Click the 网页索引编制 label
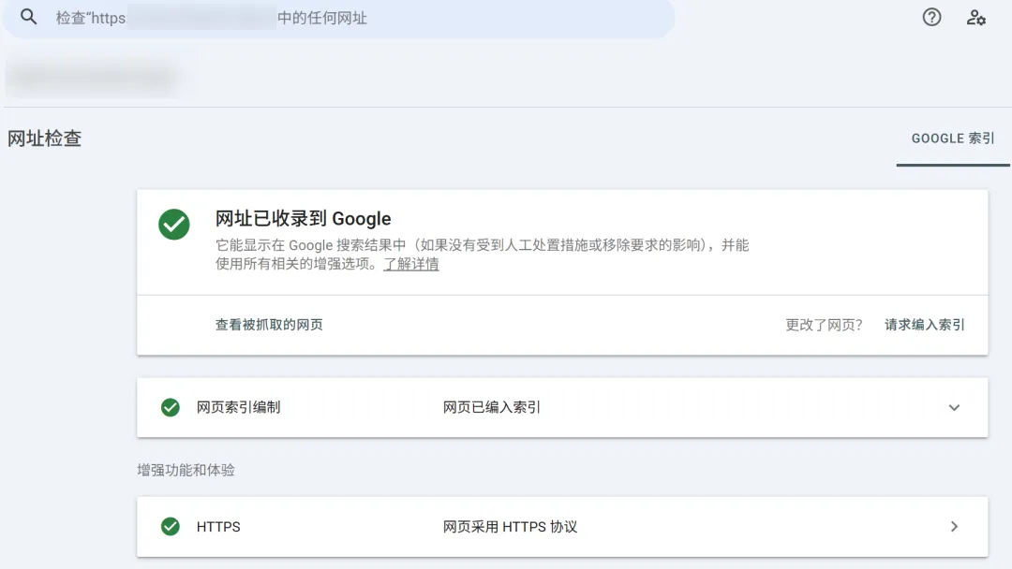Viewport: 1012px width, 569px height. tap(238, 407)
